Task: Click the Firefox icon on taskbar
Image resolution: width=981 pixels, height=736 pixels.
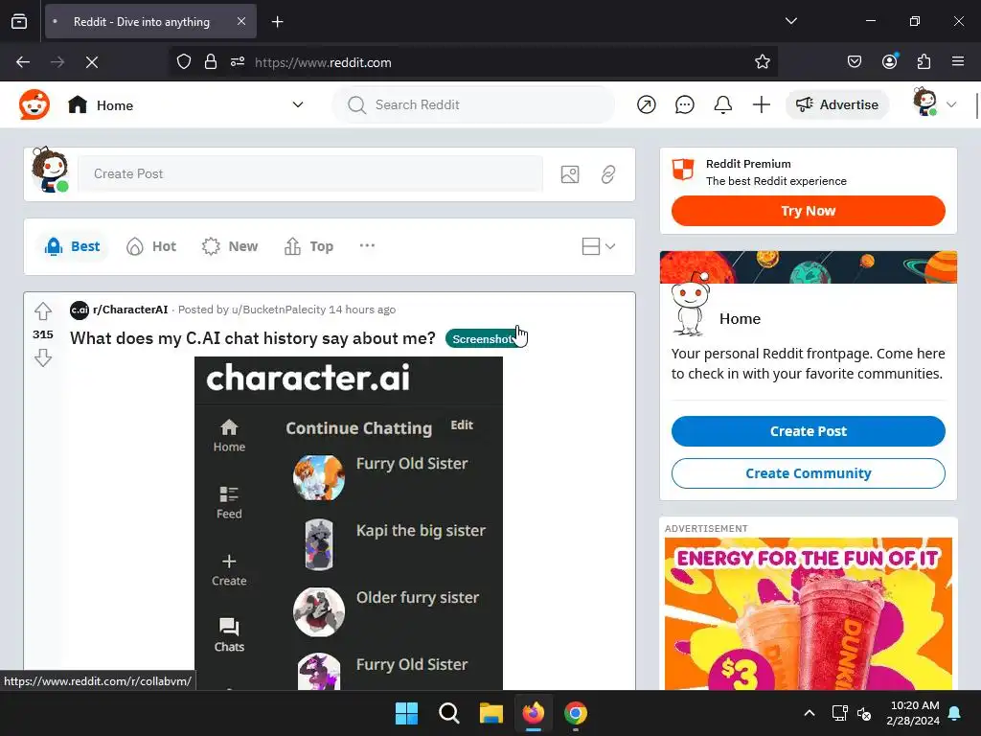Action: [x=533, y=713]
